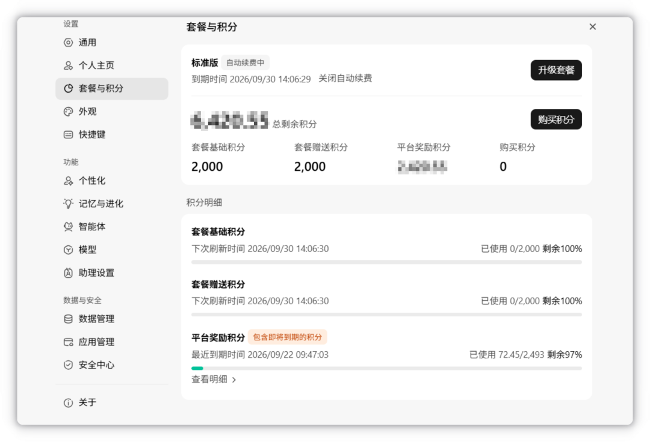Image resolution: width=650 pixels, height=442 pixels.
Task: Select the 个人主页 profile icon
Action: coord(68,66)
